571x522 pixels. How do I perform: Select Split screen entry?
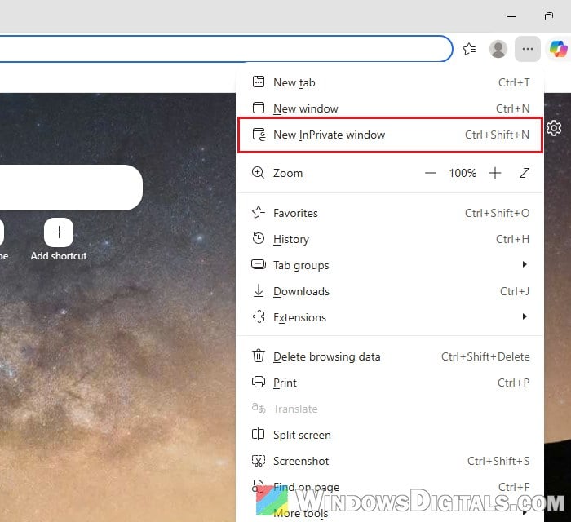(x=390, y=435)
